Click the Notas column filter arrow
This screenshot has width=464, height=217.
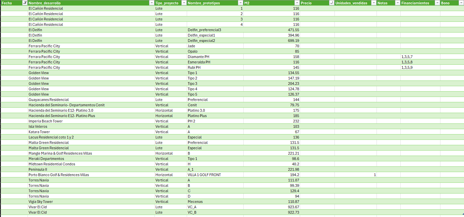(398, 3)
